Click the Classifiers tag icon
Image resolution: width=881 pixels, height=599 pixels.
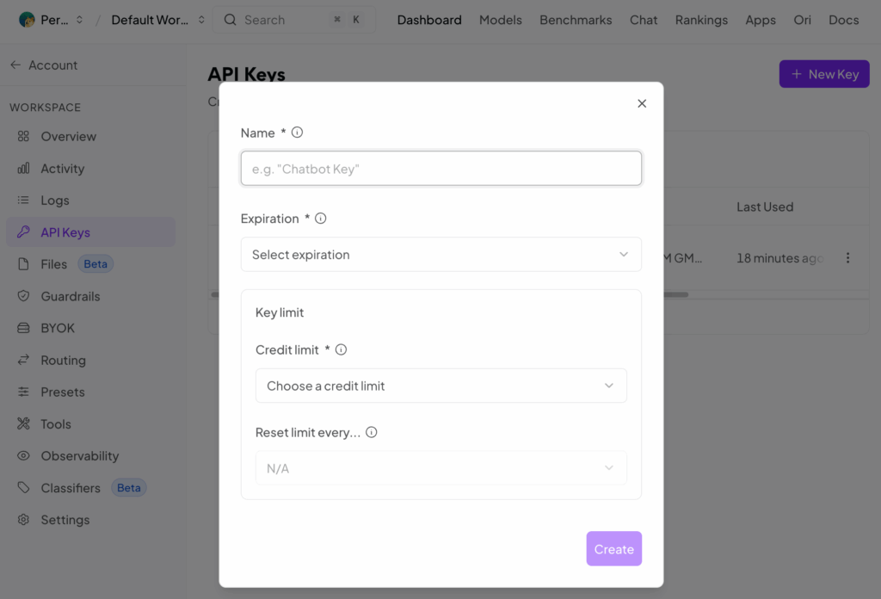tap(23, 487)
